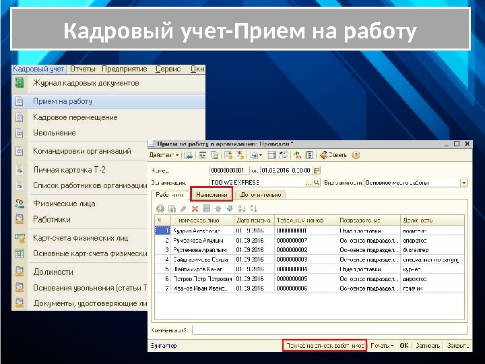Click the green table toolbar icon
The height and width of the screenshot is (364, 485).
tap(203, 155)
